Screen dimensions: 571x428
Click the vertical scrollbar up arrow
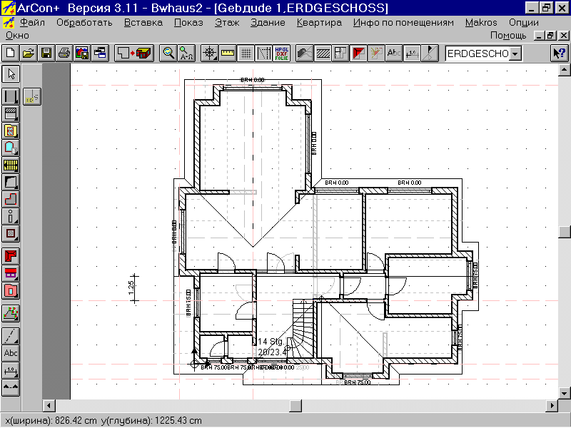click(x=565, y=71)
